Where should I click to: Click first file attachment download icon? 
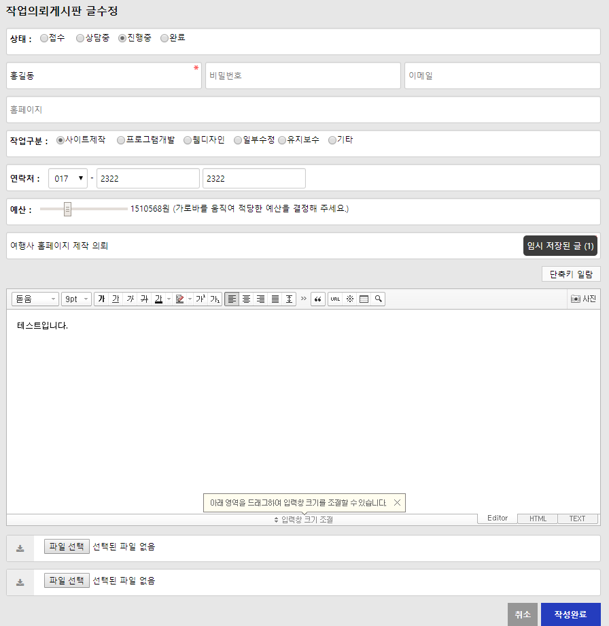[20, 548]
